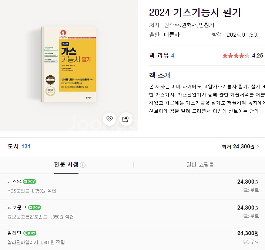Select the 전문 서점 tab
Viewport: 265px width, 250px height.
point(66,165)
